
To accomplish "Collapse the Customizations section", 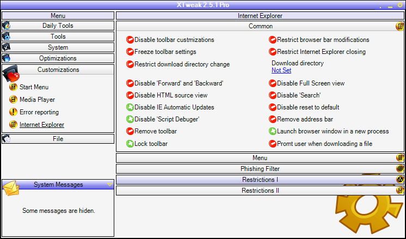I will coord(58,70).
